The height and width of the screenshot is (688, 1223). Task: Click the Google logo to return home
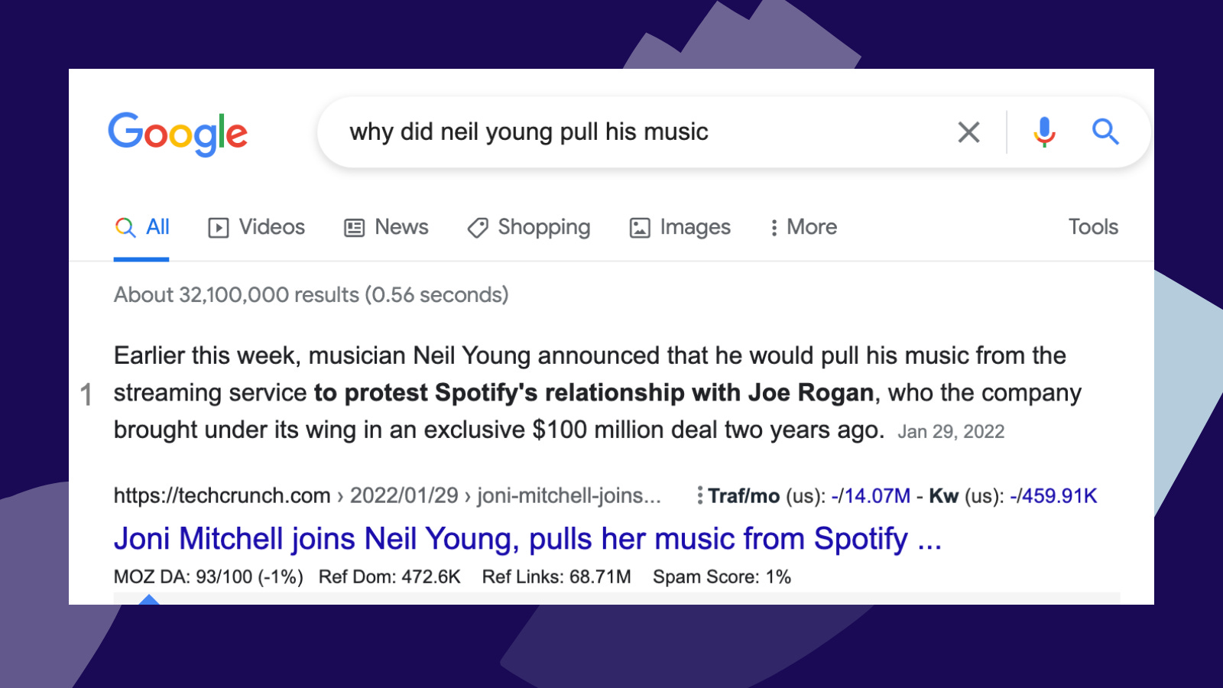point(178,134)
